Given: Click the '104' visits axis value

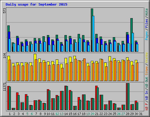Looking at the screenshot, I should 4,56.
